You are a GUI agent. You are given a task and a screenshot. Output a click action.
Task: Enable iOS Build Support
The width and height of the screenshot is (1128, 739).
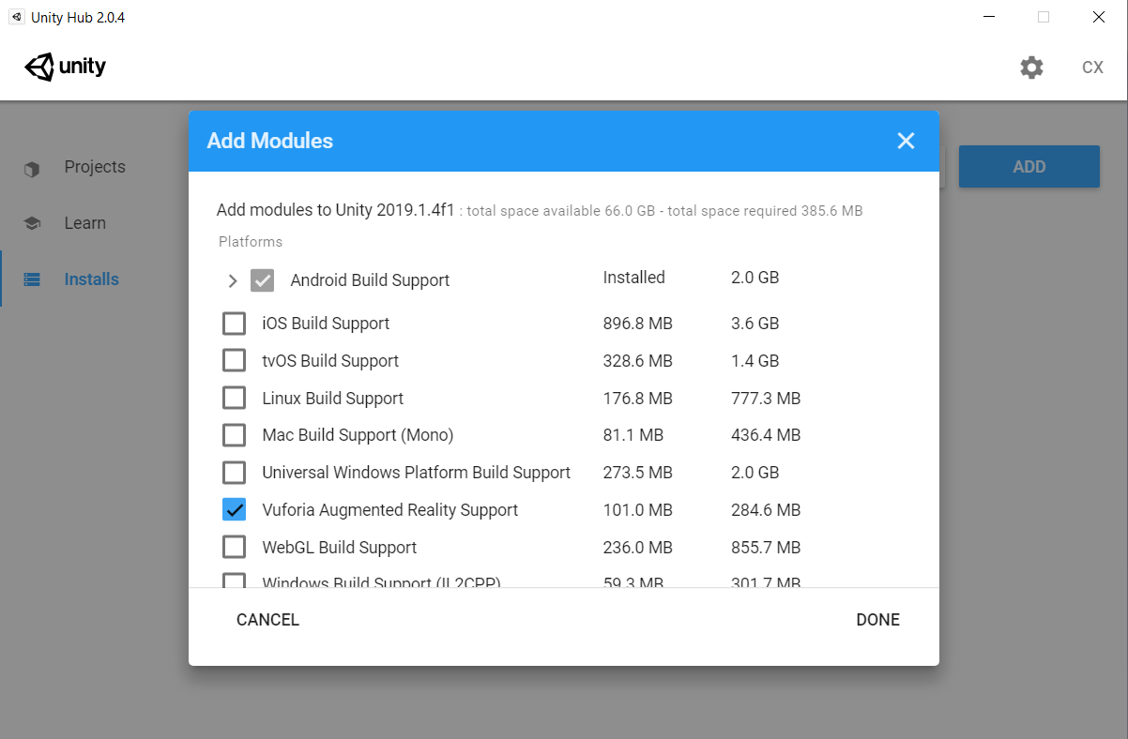(234, 323)
